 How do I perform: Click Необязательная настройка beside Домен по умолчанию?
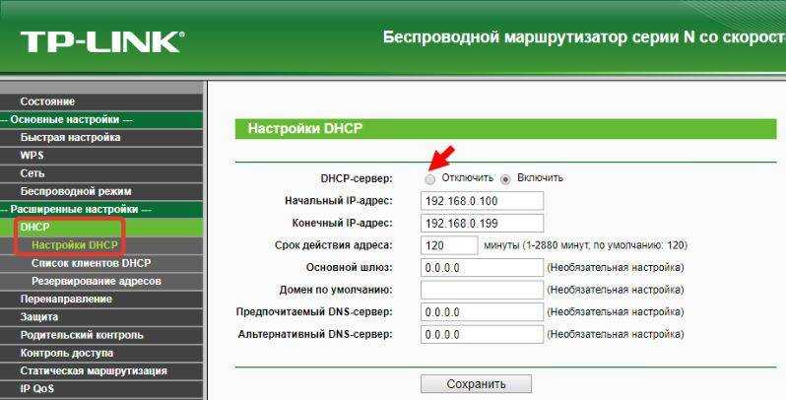(x=615, y=290)
